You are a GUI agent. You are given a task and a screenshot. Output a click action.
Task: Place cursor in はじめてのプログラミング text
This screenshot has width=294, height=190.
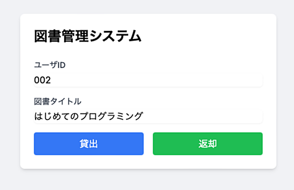coord(89,116)
